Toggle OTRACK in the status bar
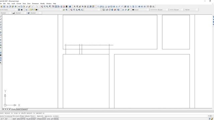 tap(39, 119)
